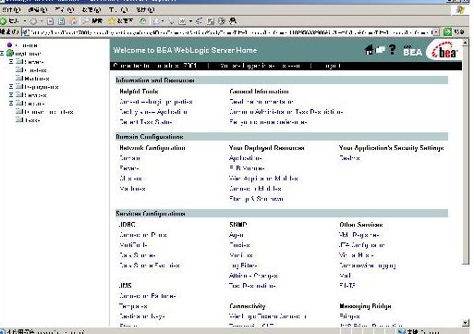This screenshot has height=334, width=474.
Task: Open a new console window via header icon
Action: click(381, 49)
